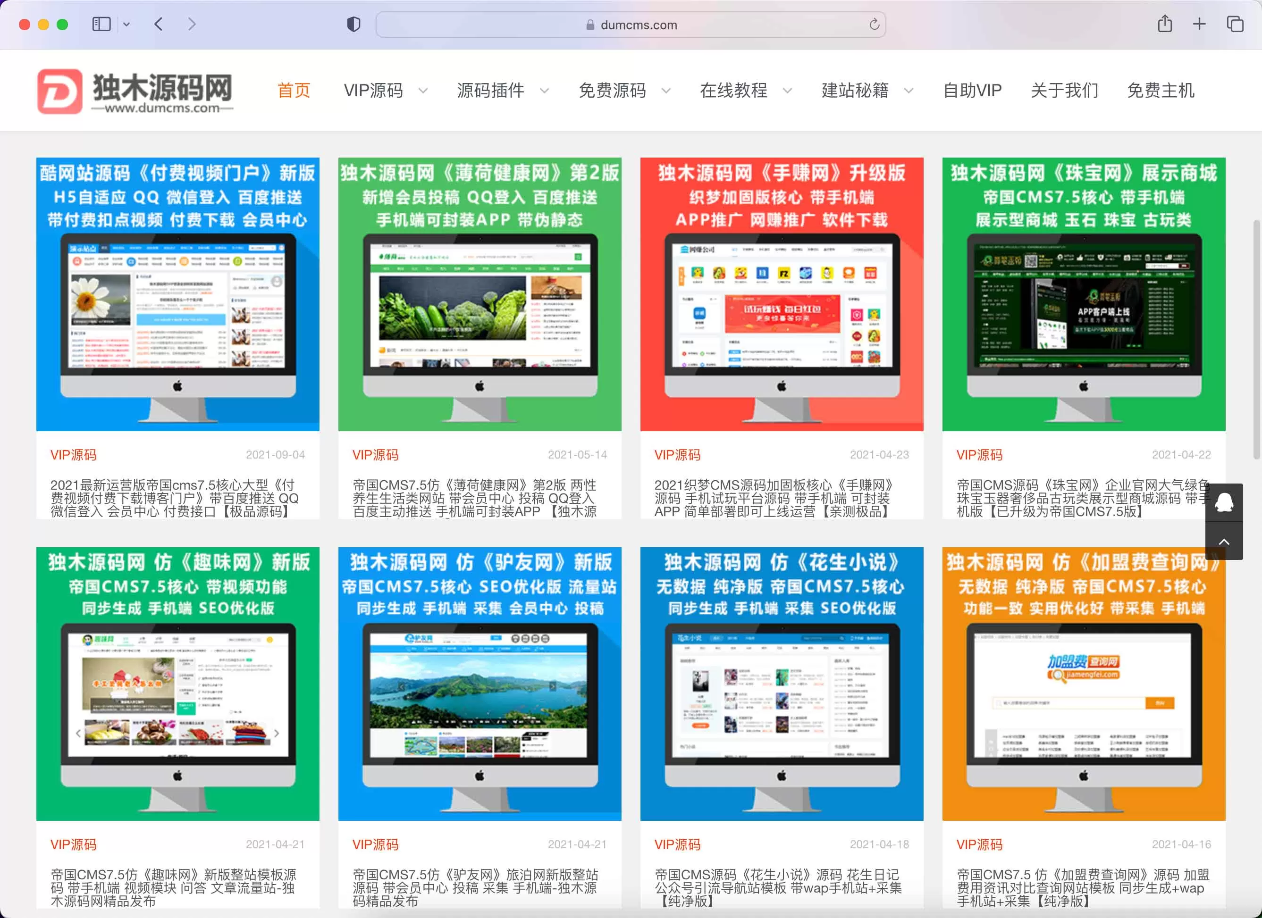
Task: Open the 2021最新运营版帝国cms7.5 article title
Action: [x=175, y=498]
